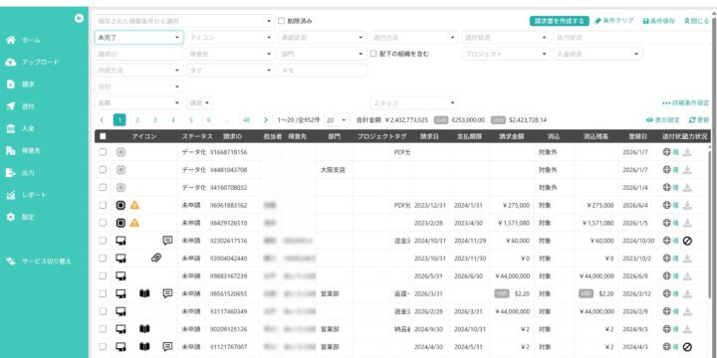Open the 設定 gear icon in sidebar
Viewport: 717px width, 358px height.
click(x=11, y=217)
